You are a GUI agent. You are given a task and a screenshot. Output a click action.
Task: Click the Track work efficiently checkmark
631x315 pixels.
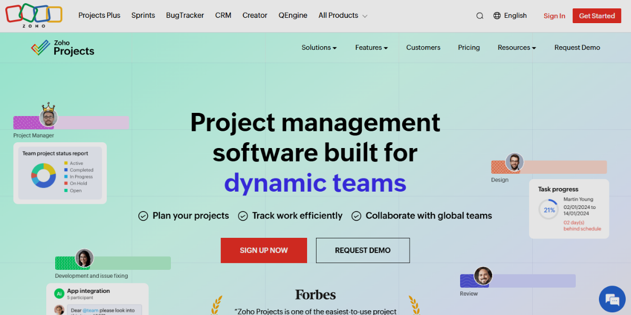[x=243, y=216]
